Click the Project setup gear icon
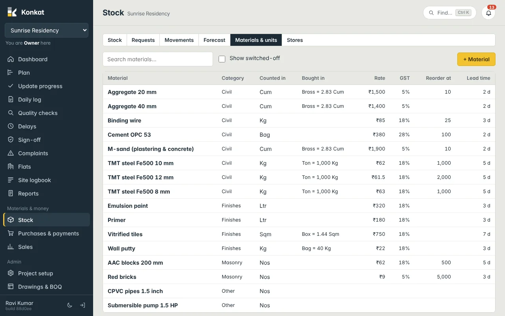Screen dimensions: 505x316 click(x=11, y=273)
